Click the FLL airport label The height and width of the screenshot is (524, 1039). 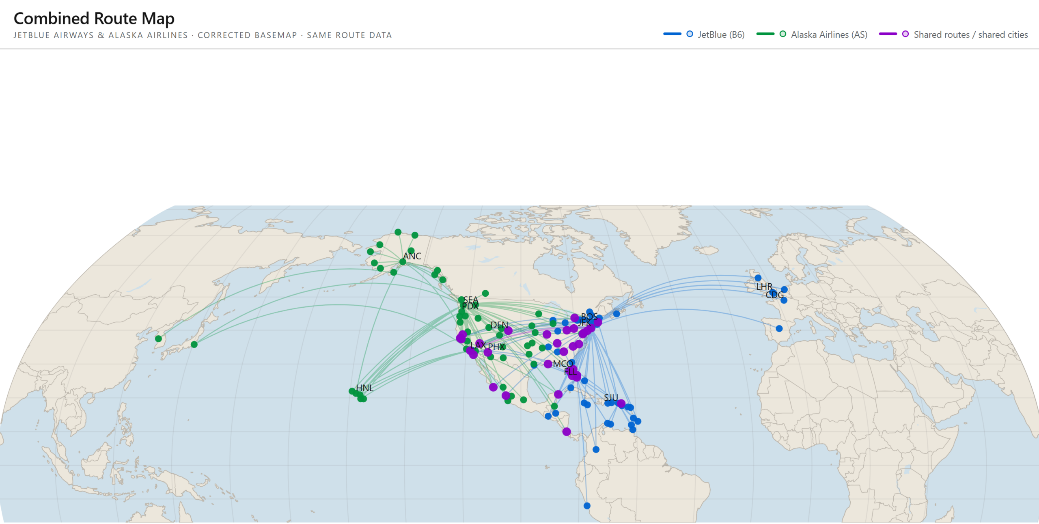570,372
